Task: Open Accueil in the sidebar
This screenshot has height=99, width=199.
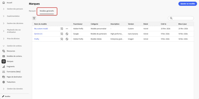Action: pyautogui.click(x=9, y=3)
